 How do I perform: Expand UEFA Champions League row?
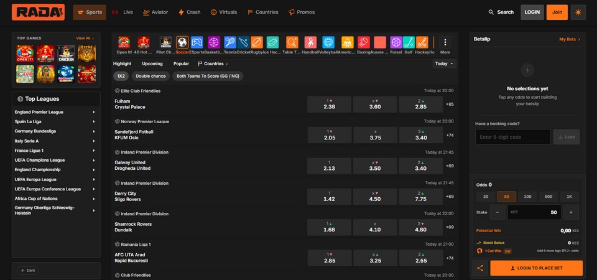point(55,160)
